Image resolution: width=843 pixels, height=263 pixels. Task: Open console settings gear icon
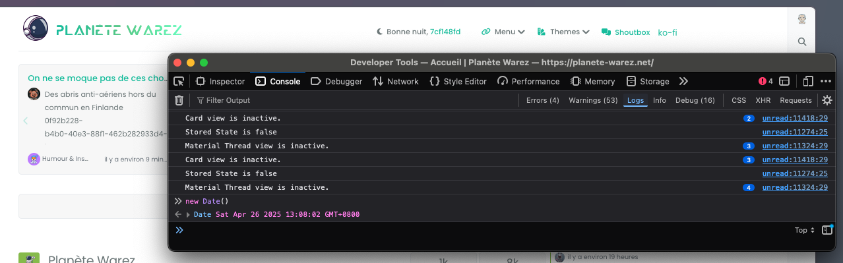[827, 100]
